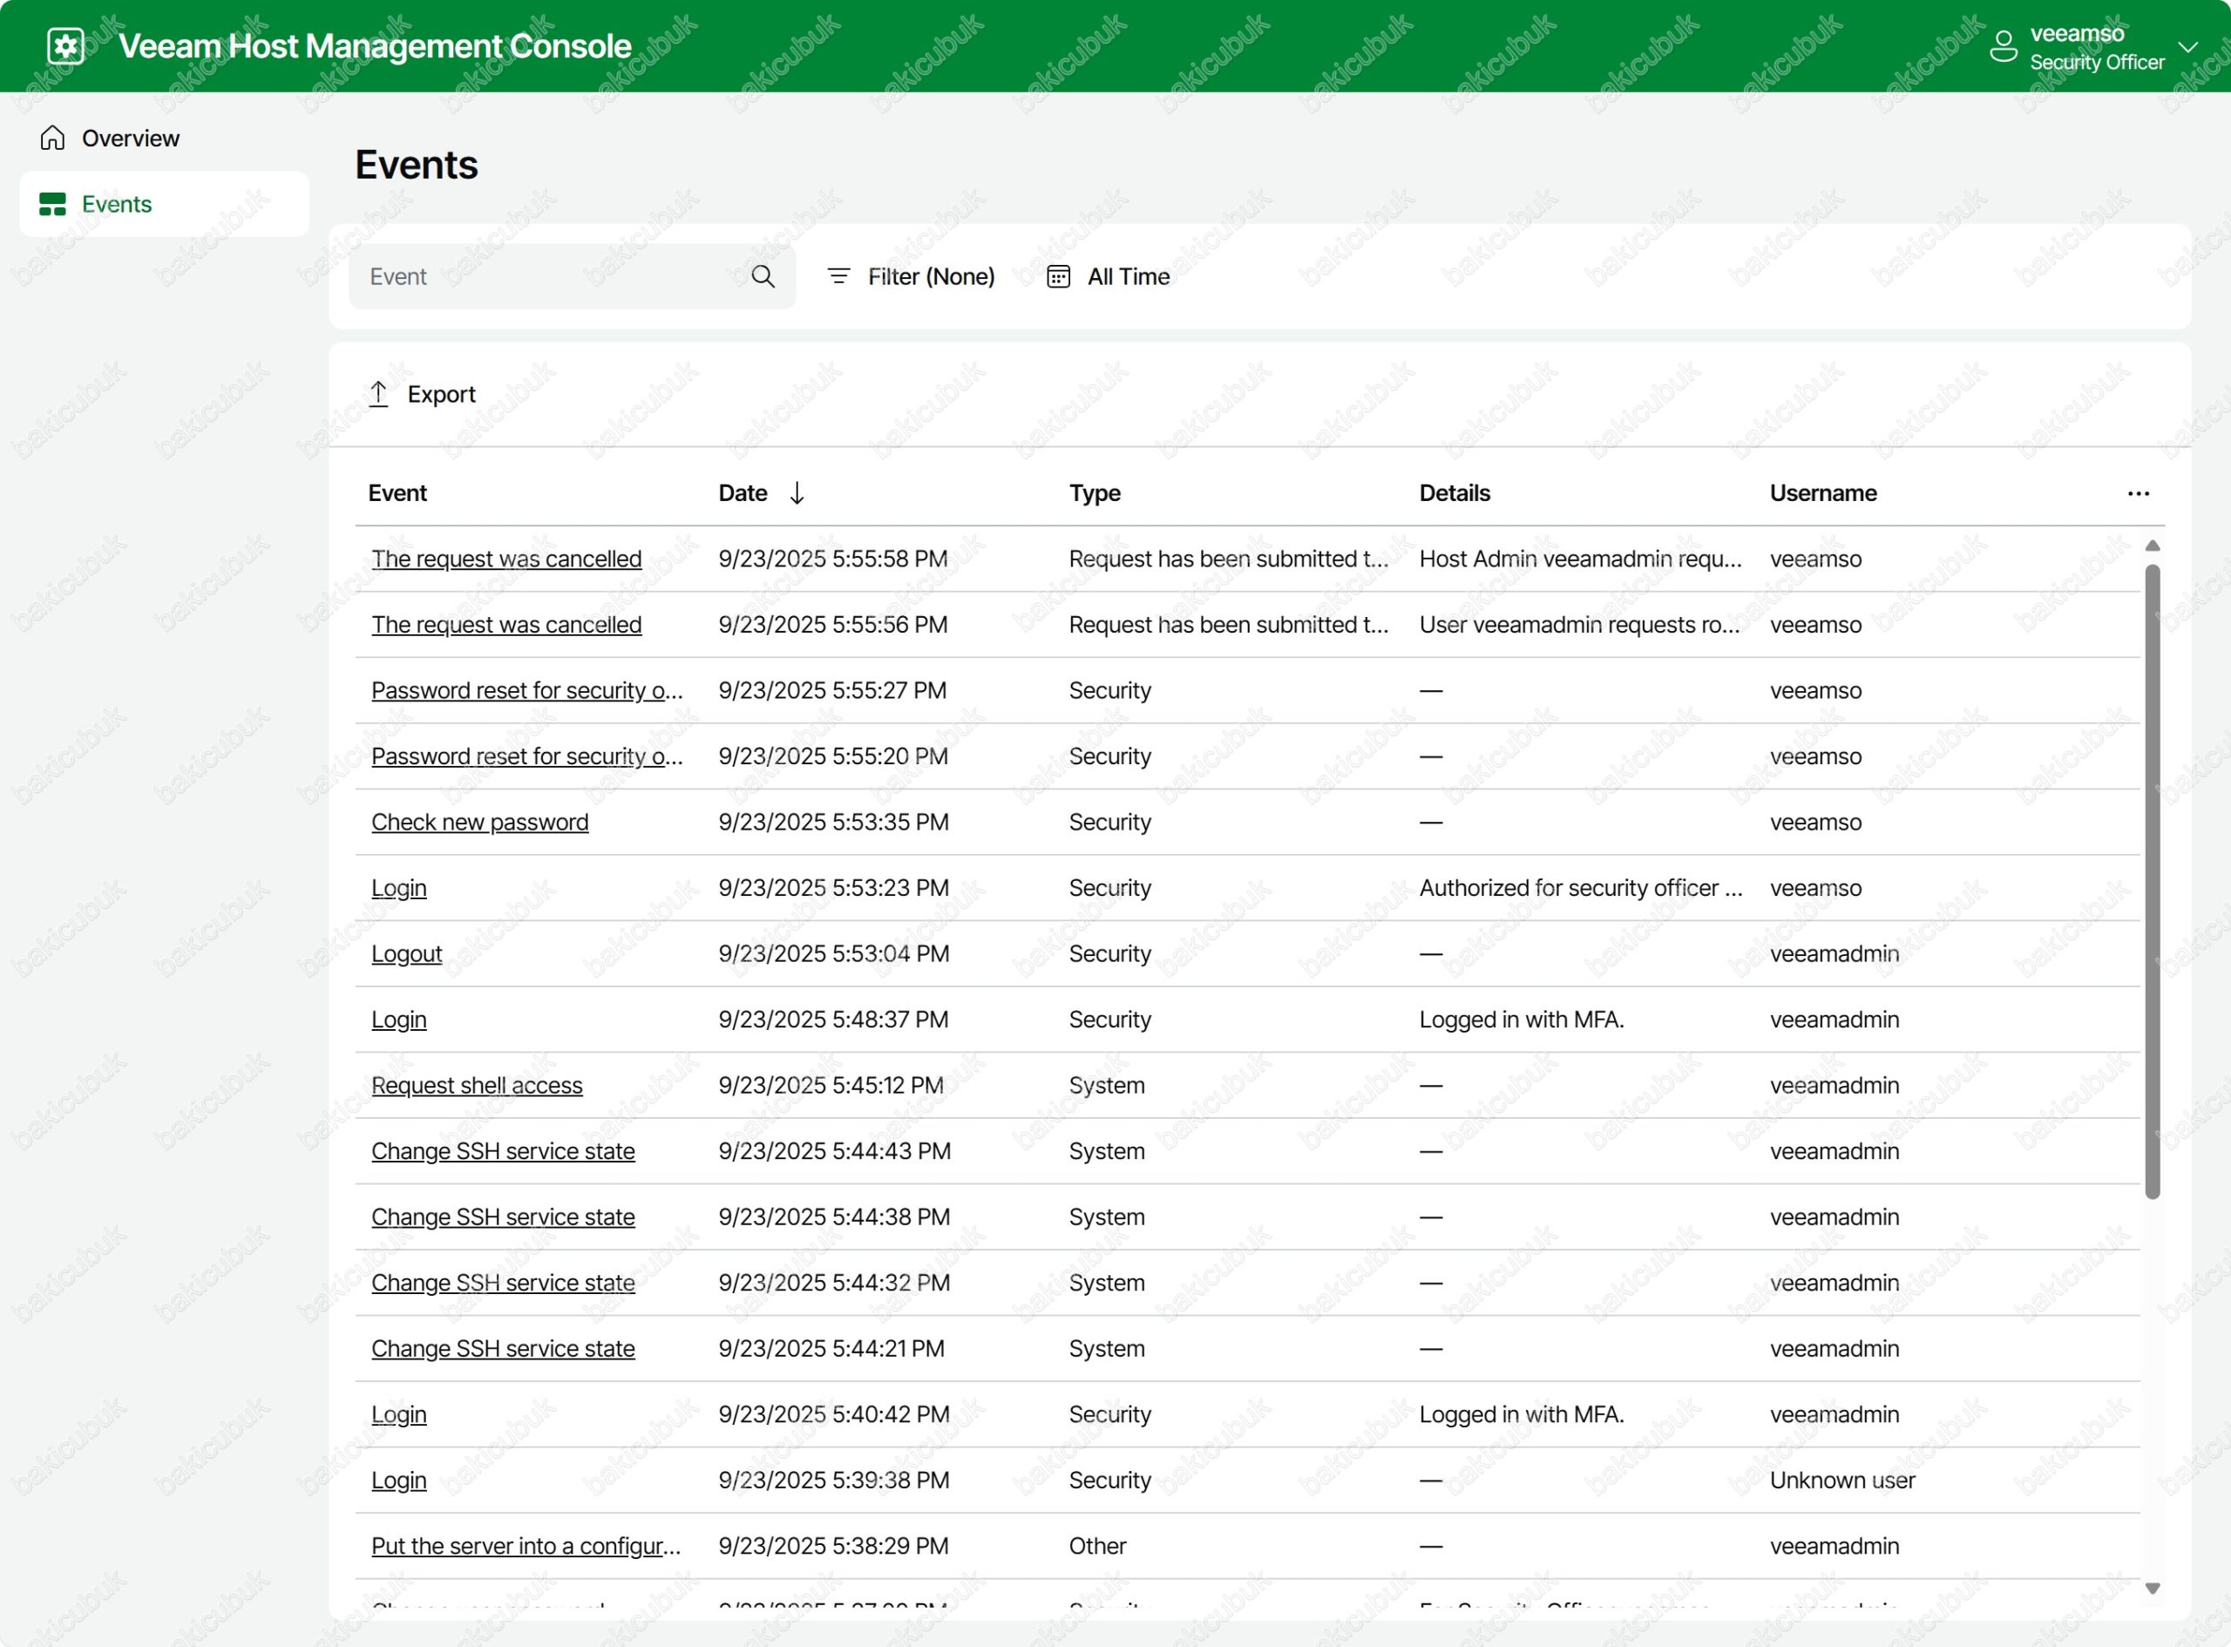2231x1647 pixels.
Task: Select the Events sidebar item
Action: tap(165, 205)
